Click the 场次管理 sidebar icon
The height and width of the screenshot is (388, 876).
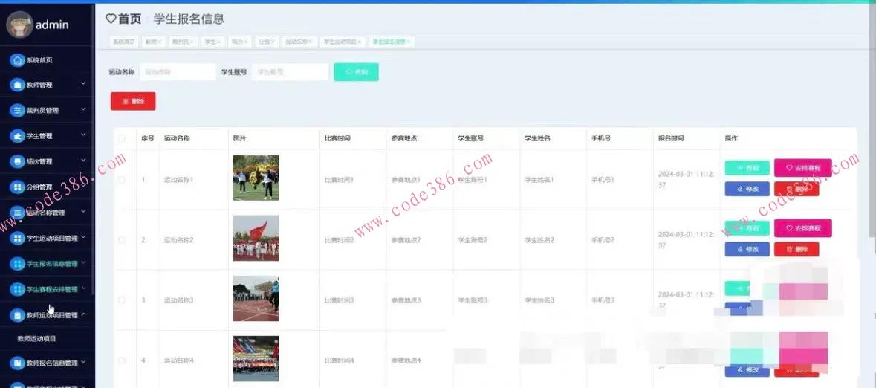coord(18,161)
